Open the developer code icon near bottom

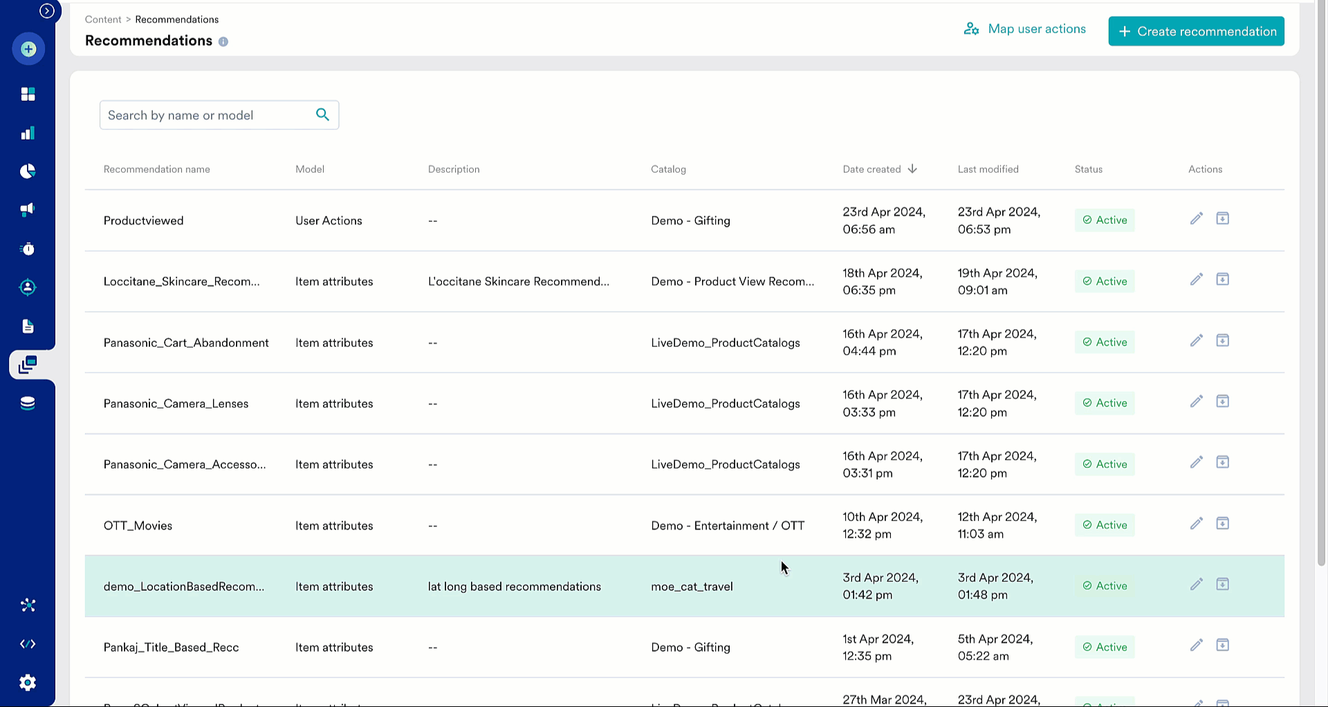[28, 643]
